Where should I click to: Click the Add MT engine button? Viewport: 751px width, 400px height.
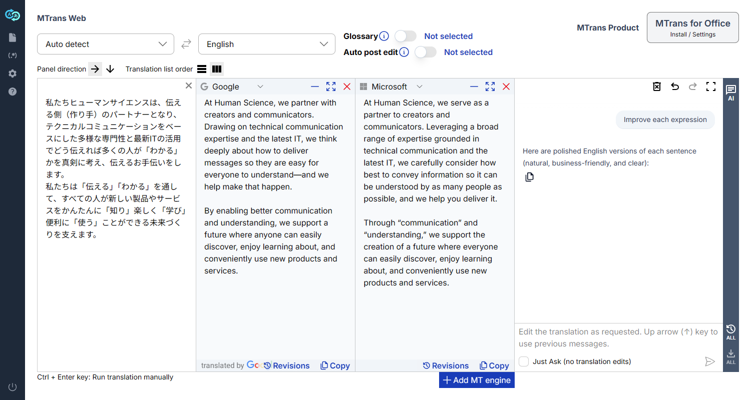point(477,380)
